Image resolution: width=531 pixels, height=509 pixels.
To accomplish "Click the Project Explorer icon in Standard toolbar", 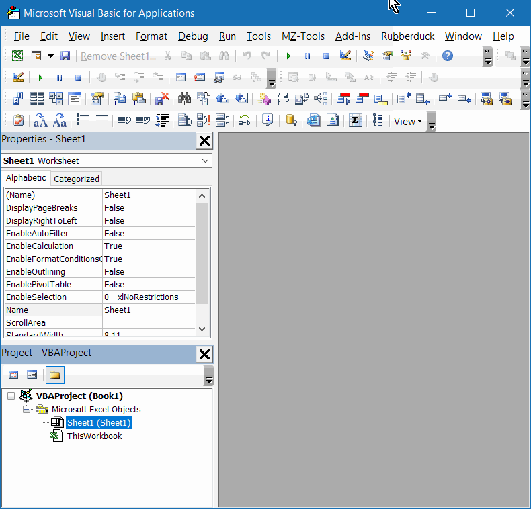I will coord(368,56).
